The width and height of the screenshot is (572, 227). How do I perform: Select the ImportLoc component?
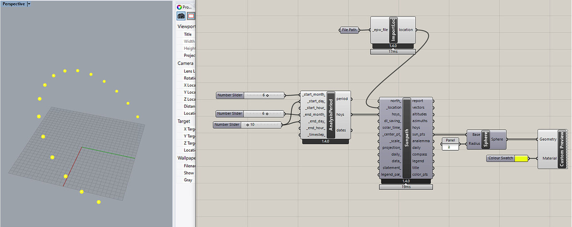pyautogui.click(x=393, y=29)
